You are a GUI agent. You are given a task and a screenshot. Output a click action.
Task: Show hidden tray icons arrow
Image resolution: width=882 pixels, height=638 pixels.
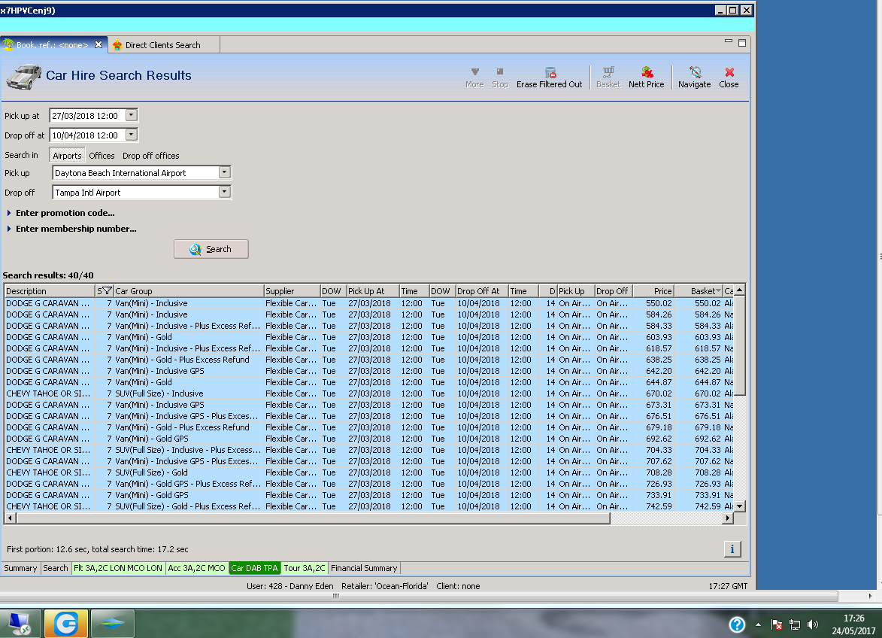758,624
